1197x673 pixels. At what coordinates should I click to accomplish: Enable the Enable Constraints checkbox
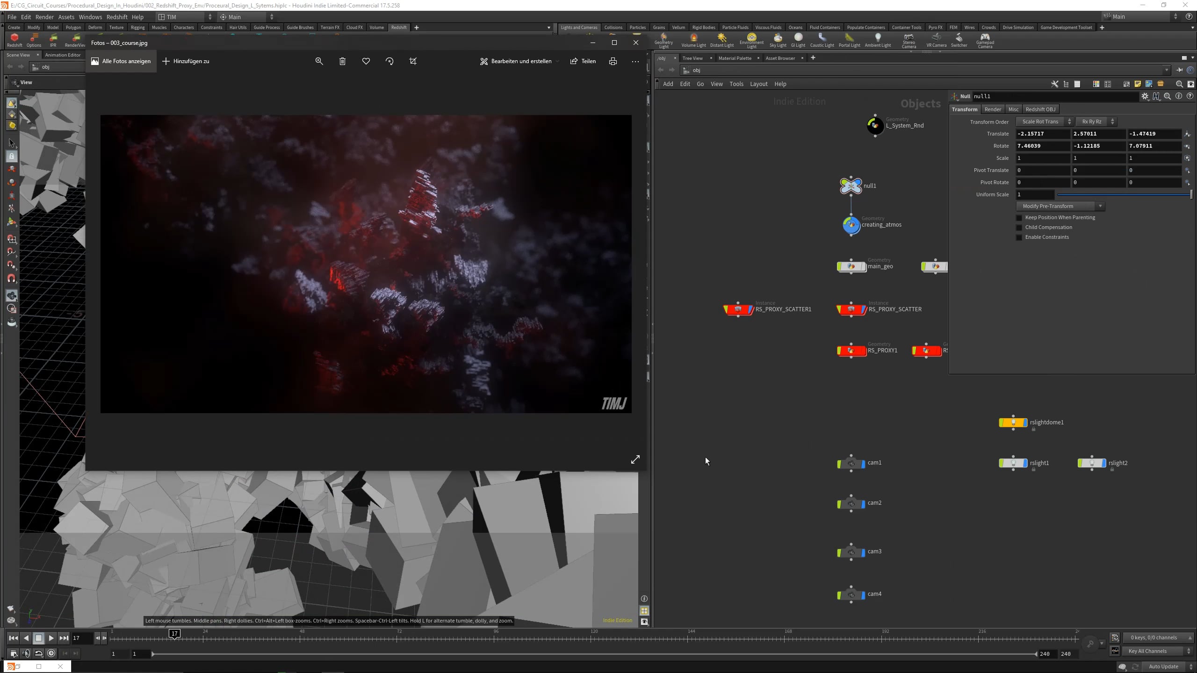tap(1018, 237)
